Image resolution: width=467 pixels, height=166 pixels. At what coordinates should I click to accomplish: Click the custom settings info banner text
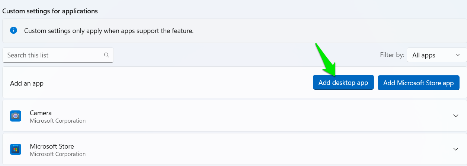(109, 31)
